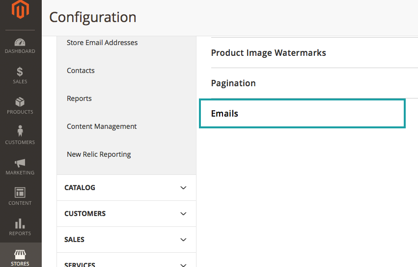Image resolution: width=418 pixels, height=267 pixels.
Task: Open the Stores storefront icon
Action: pos(20,254)
